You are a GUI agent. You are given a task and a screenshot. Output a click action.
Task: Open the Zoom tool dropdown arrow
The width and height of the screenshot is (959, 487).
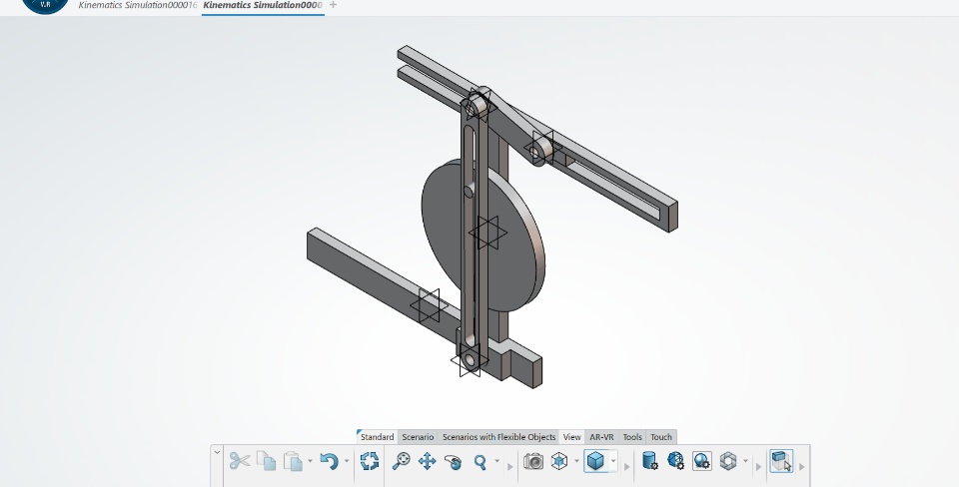click(496, 461)
